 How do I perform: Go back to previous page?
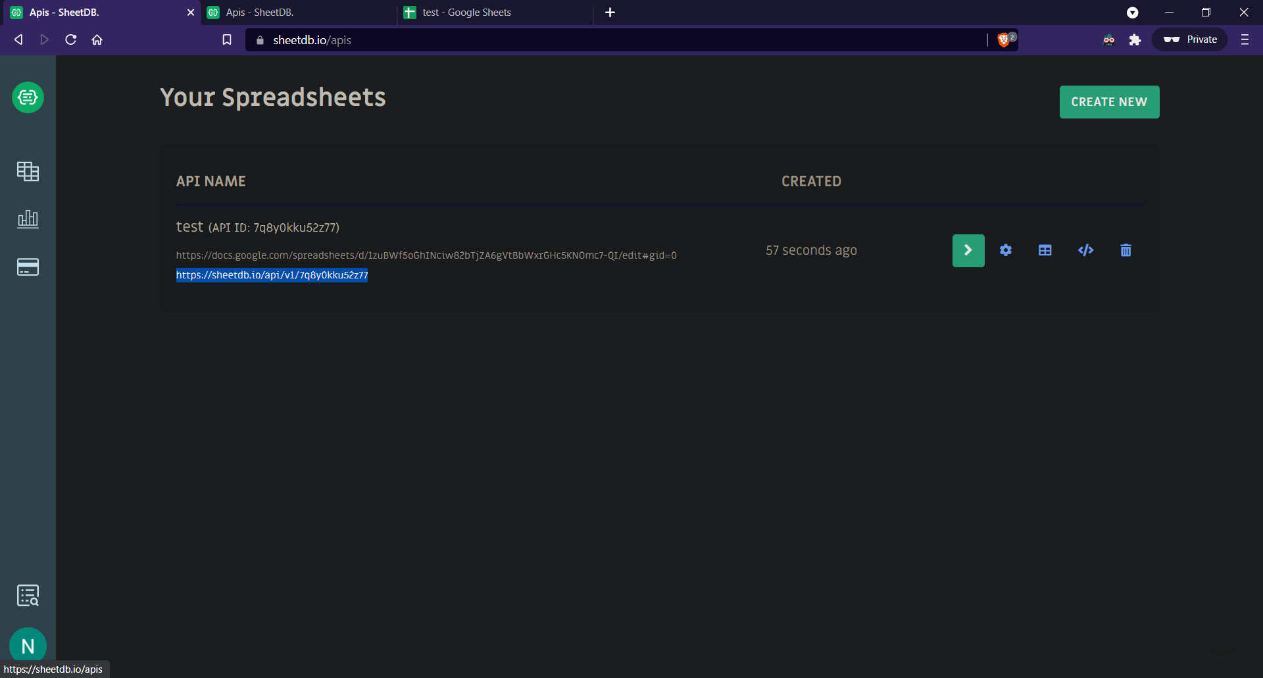[18, 39]
